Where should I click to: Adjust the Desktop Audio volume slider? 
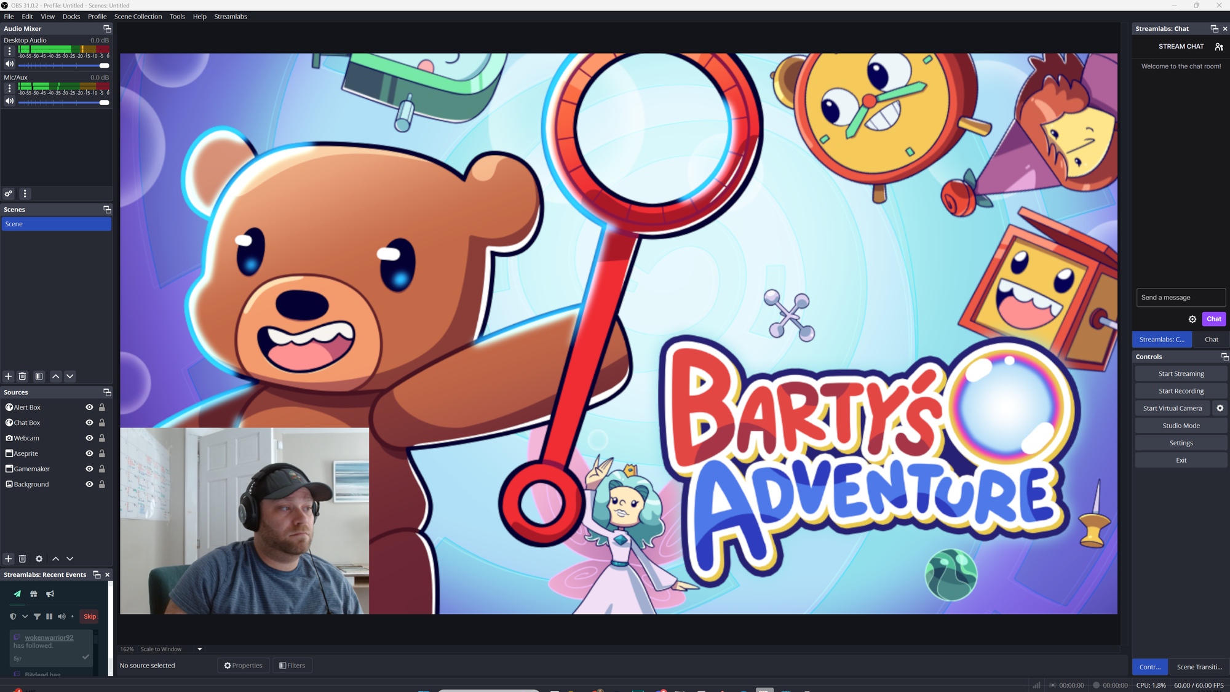click(64, 65)
